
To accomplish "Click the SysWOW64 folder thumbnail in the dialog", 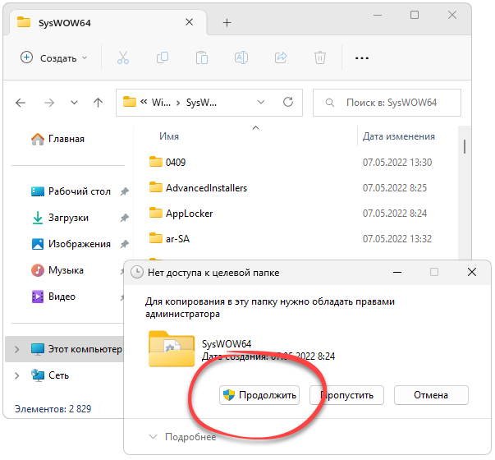I will (x=172, y=349).
